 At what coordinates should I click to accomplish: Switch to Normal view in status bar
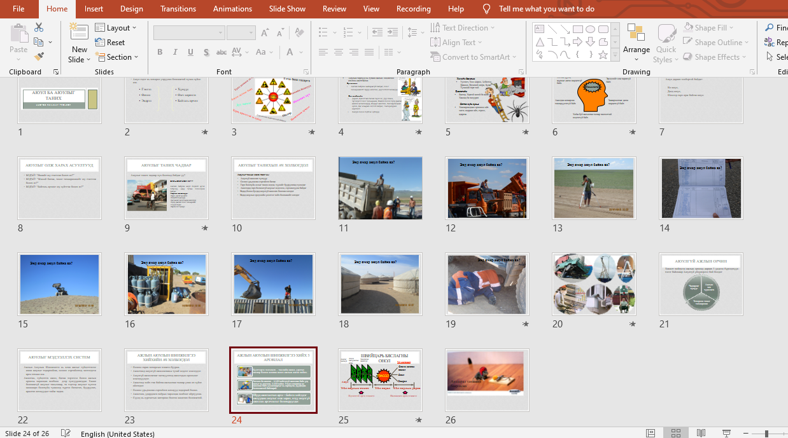coord(650,434)
